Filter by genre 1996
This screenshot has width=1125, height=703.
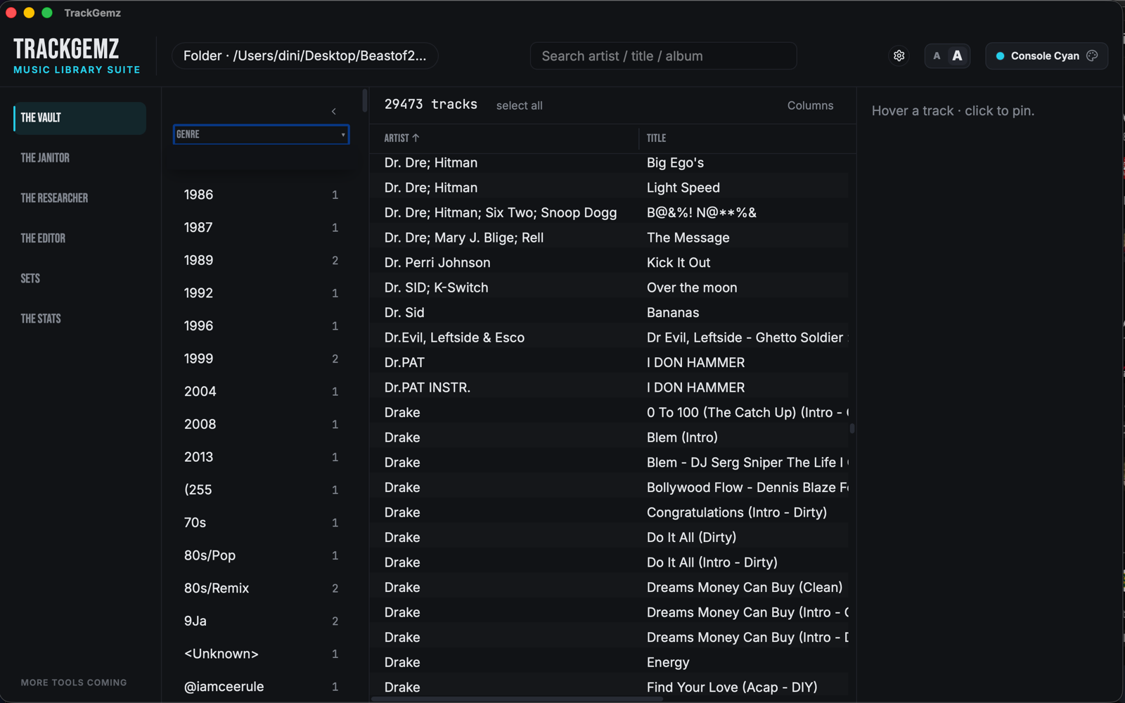[x=261, y=325]
